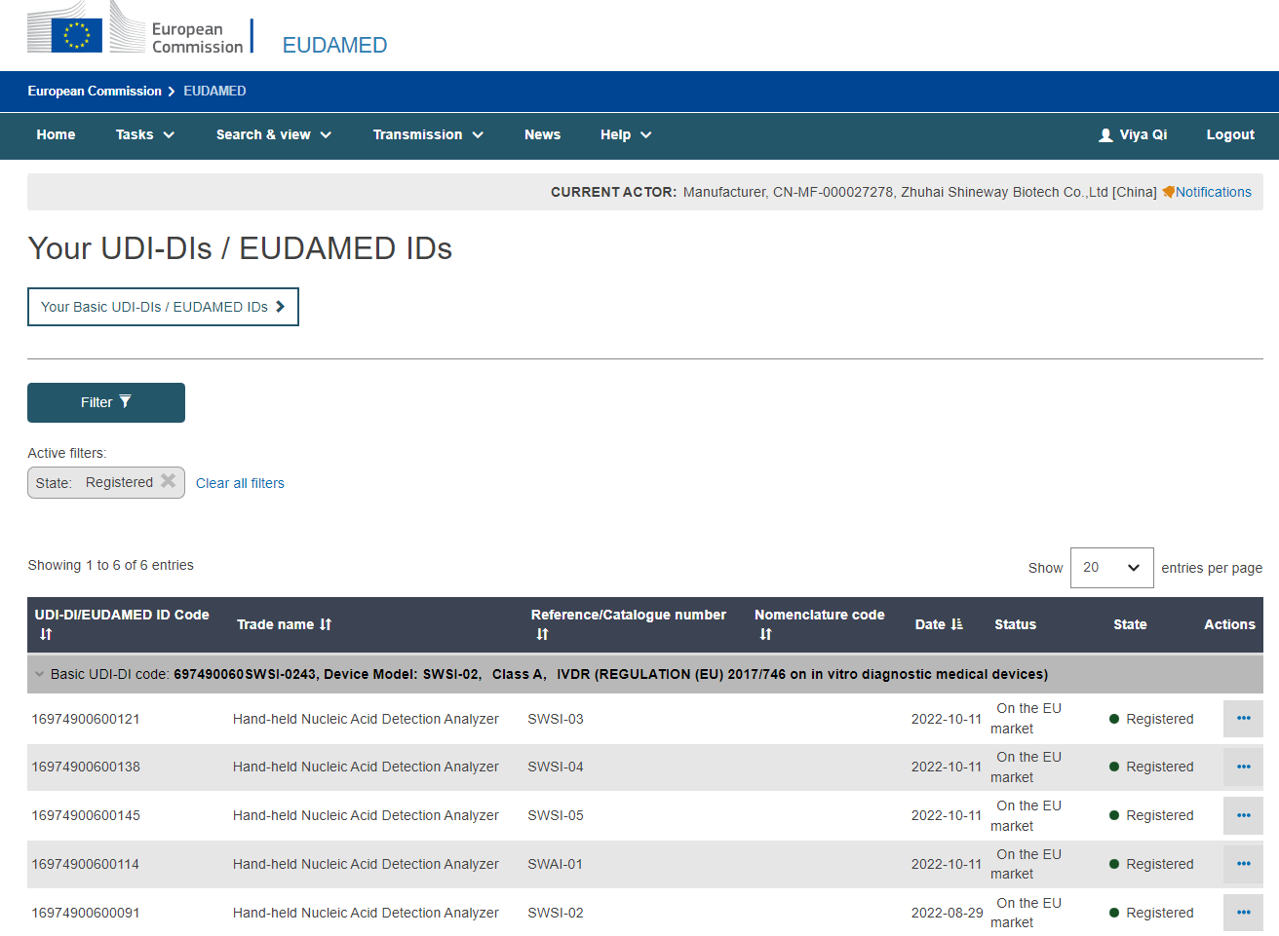
Task: Open the Notifications link
Action: 1213,192
